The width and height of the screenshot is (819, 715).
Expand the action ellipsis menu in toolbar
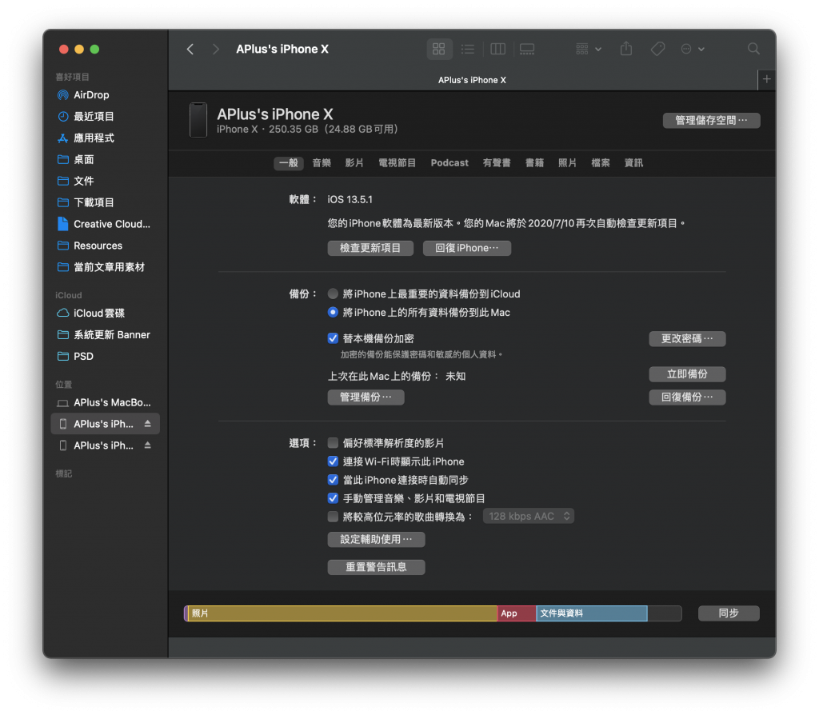pos(692,49)
